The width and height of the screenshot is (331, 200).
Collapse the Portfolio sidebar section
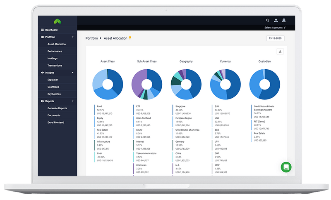tap(73, 37)
